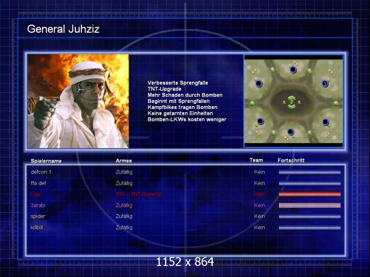Click the map preview thumbnail

click(x=293, y=101)
